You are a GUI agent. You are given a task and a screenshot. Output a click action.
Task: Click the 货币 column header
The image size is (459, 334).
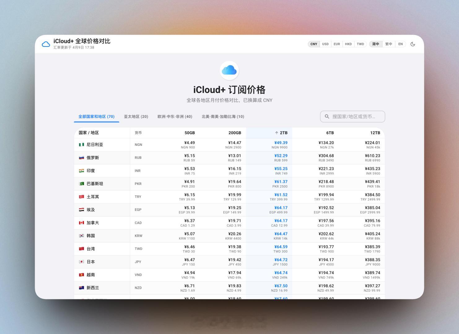(x=138, y=133)
